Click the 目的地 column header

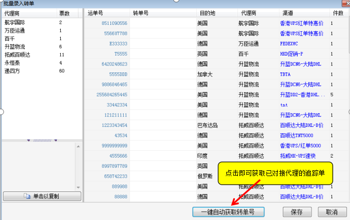pyautogui.click(x=207, y=12)
